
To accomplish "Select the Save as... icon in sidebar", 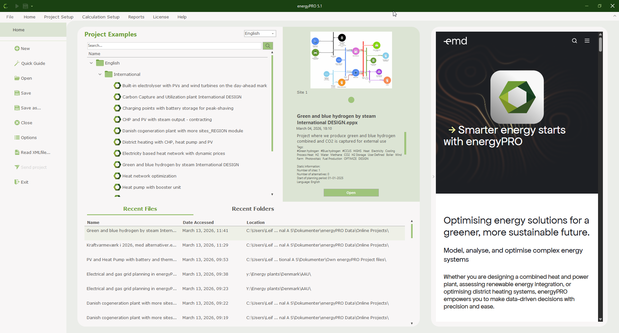I will coord(17,108).
